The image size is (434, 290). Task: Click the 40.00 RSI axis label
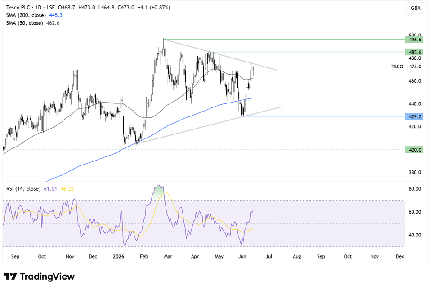[x=415, y=235]
